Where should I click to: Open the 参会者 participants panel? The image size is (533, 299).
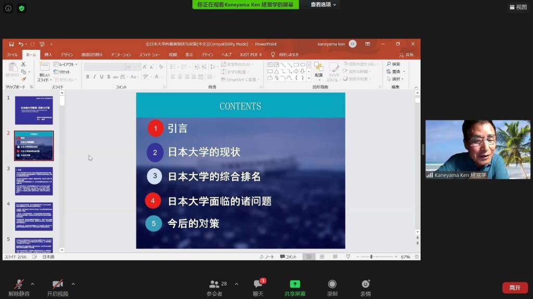coord(214,284)
